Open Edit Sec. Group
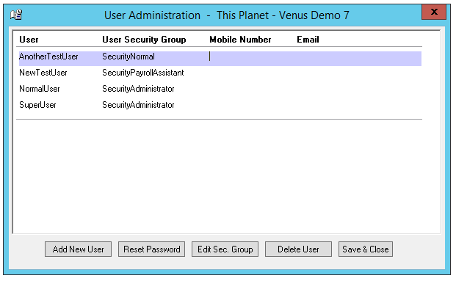456x281 pixels. pos(225,249)
